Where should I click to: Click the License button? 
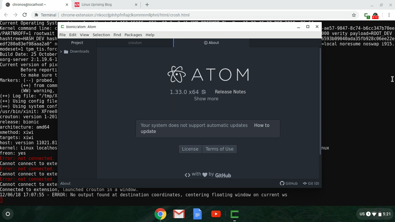[x=190, y=149]
